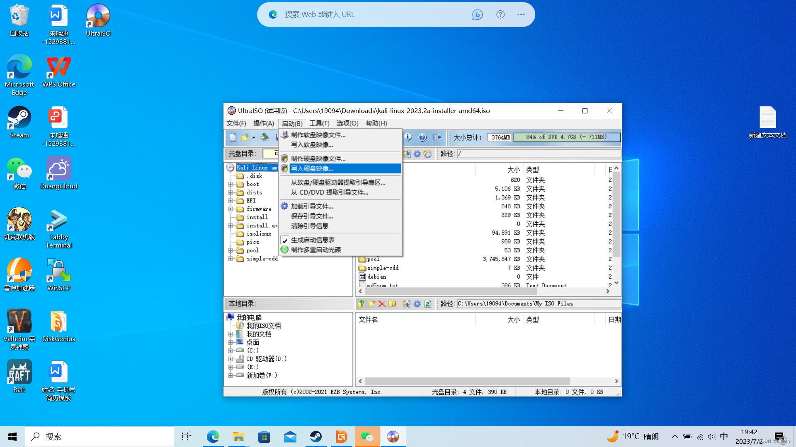Toggle the 生成启动信息表 checked item
Image resolution: width=796 pixels, height=447 pixels.
pos(313,240)
